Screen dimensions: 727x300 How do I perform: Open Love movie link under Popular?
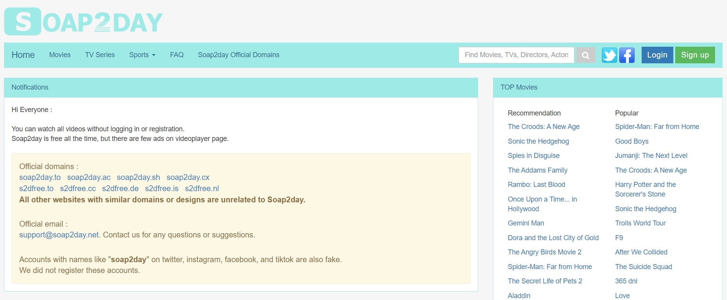click(x=622, y=296)
